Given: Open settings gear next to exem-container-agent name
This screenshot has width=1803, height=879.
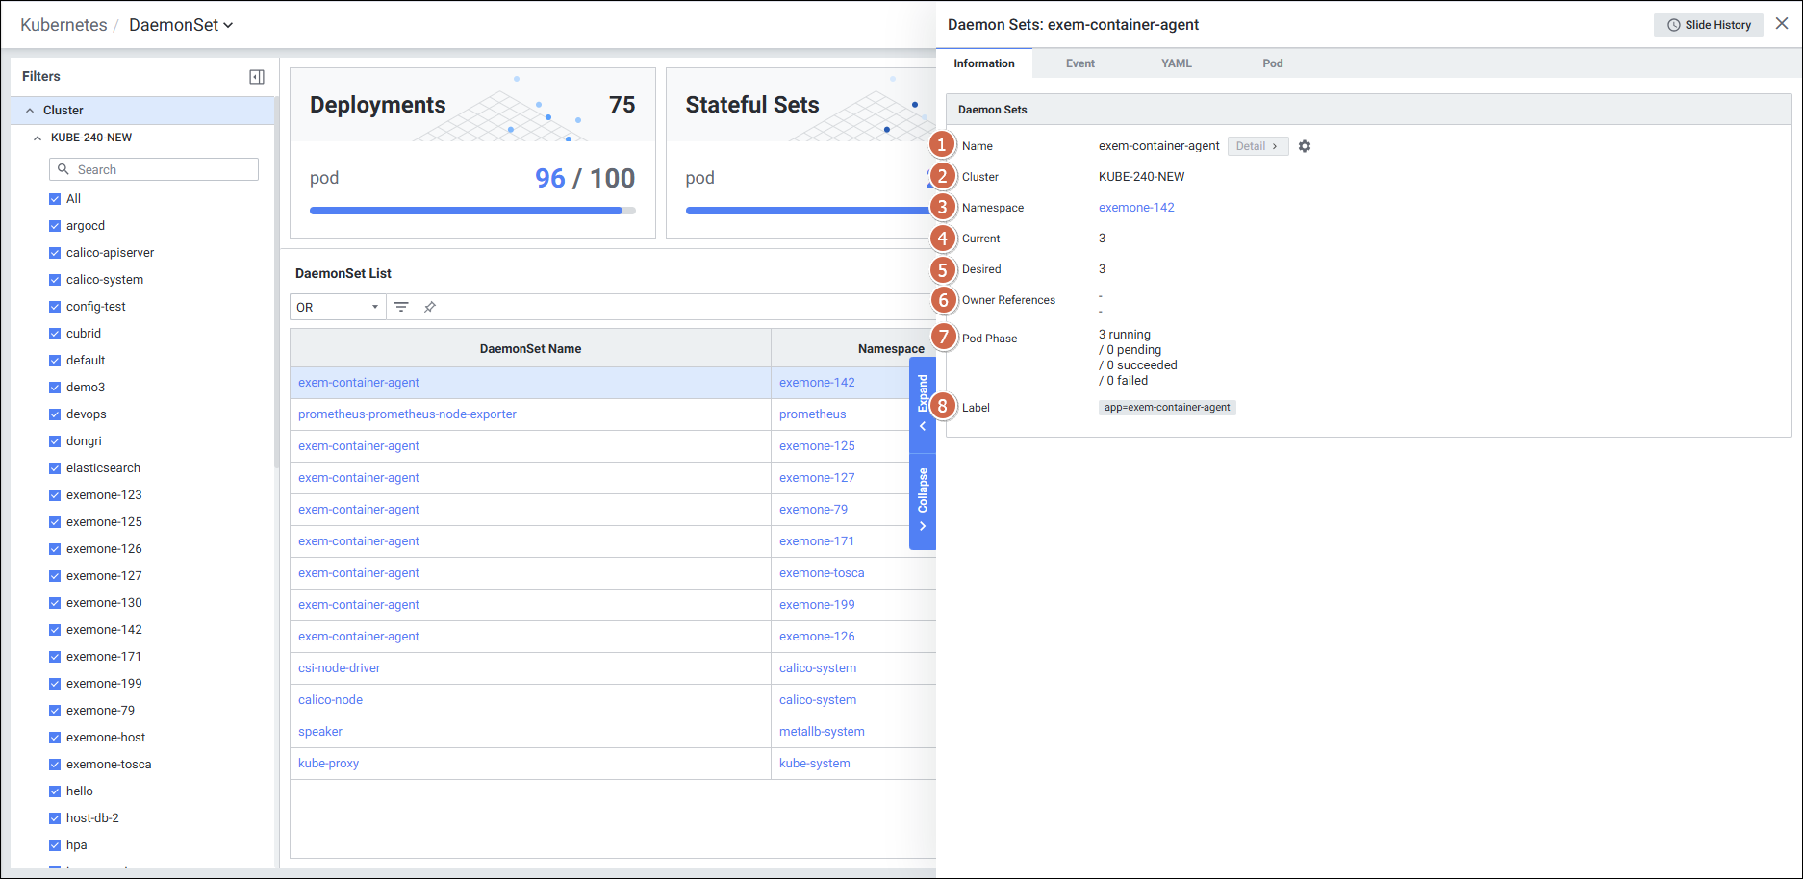Looking at the screenshot, I should coord(1305,146).
